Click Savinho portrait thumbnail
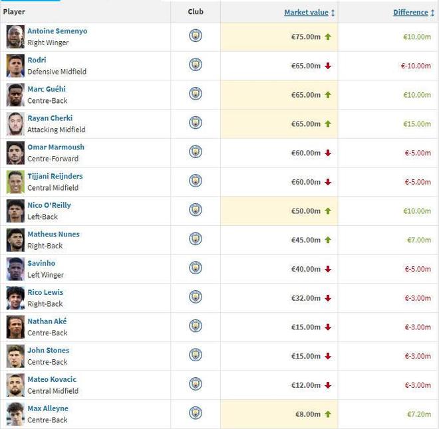The width and height of the screenshot is (439, 429). (15, 268)
